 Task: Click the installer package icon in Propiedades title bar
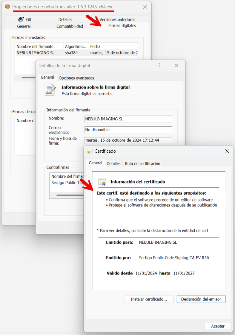click(7, 7)
